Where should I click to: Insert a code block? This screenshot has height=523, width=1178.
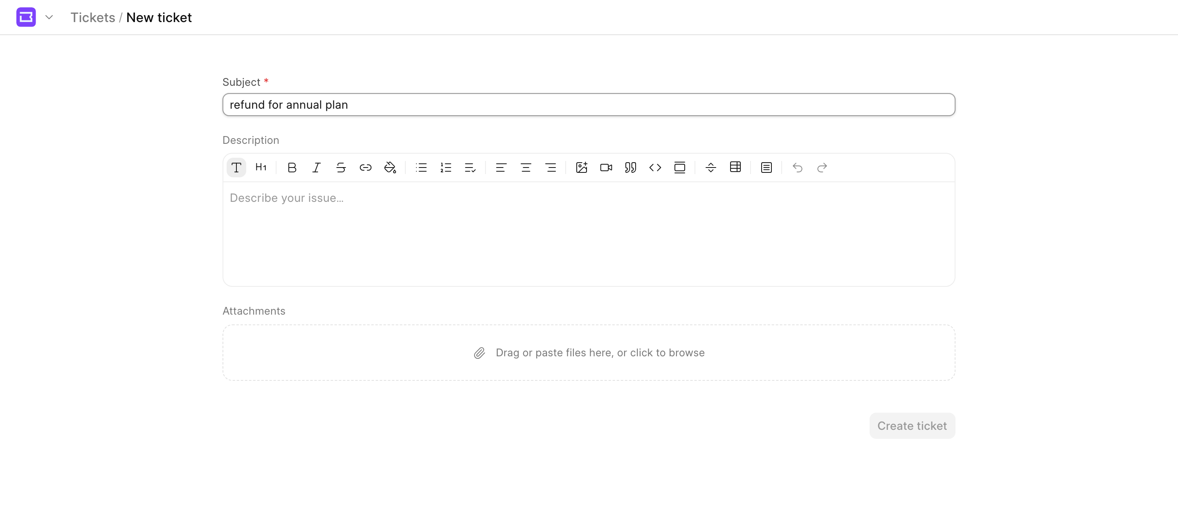click(655, 168)
